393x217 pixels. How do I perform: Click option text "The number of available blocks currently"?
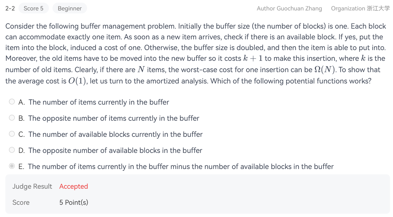tap(115, 134)
